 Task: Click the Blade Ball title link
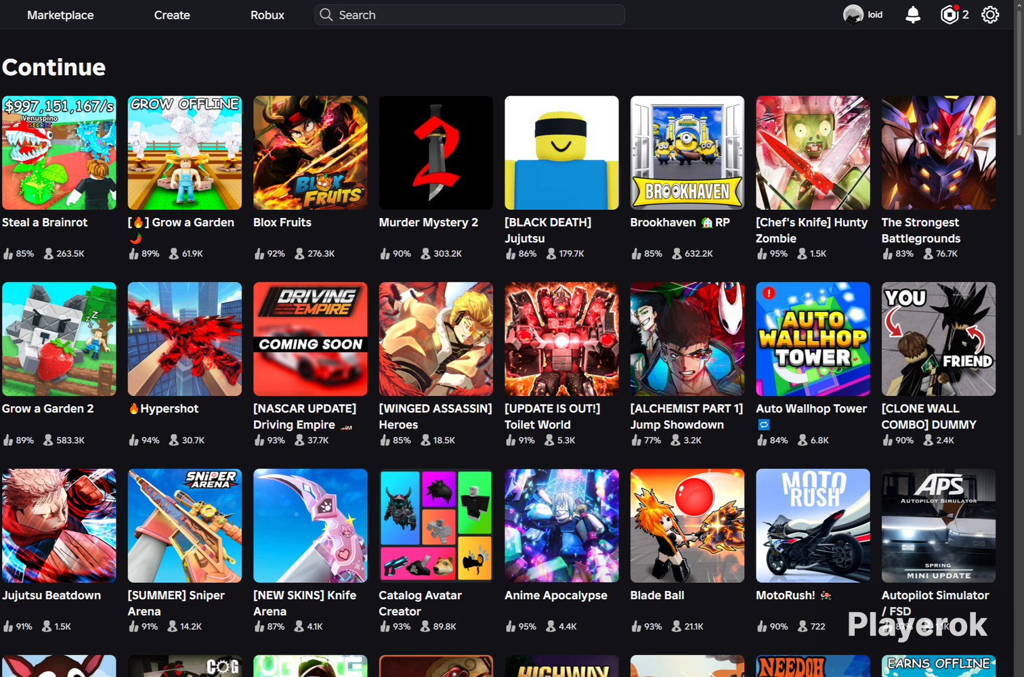pyautogui.click(x=658, y=595)
